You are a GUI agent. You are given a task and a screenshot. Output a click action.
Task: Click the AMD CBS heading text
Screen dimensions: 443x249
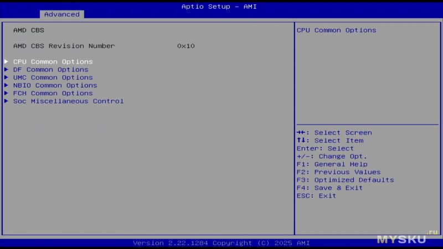point(29,30)
